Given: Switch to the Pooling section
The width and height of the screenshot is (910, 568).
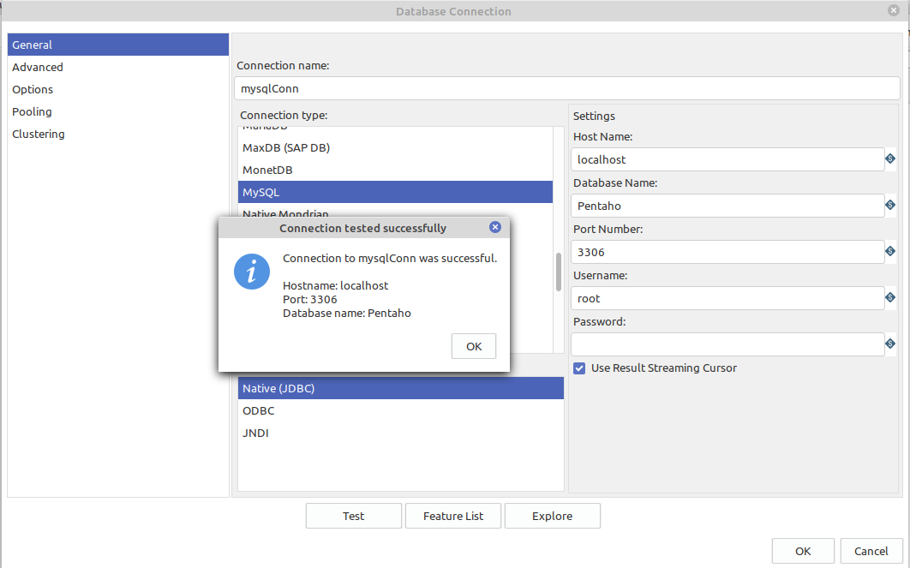Looking at the screenshot, I should tap(32, 112).
